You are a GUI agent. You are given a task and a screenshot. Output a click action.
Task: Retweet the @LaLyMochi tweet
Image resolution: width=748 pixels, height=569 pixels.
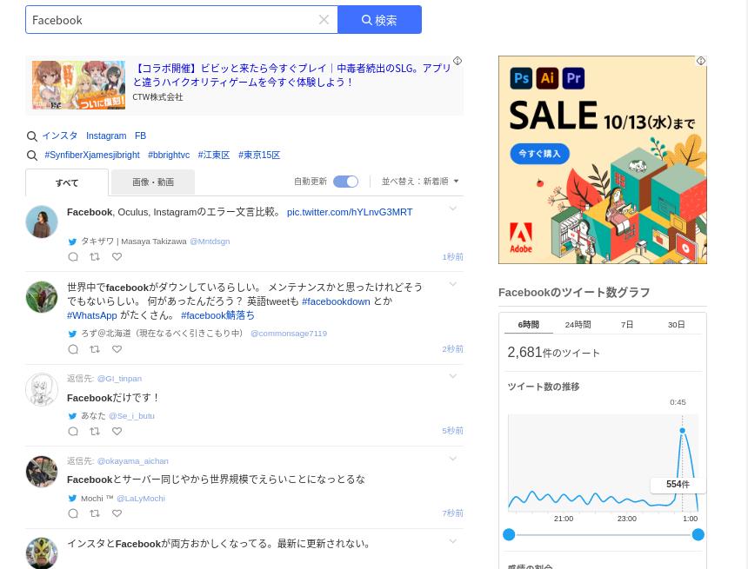pyautogui.click(x=95, y=513)
